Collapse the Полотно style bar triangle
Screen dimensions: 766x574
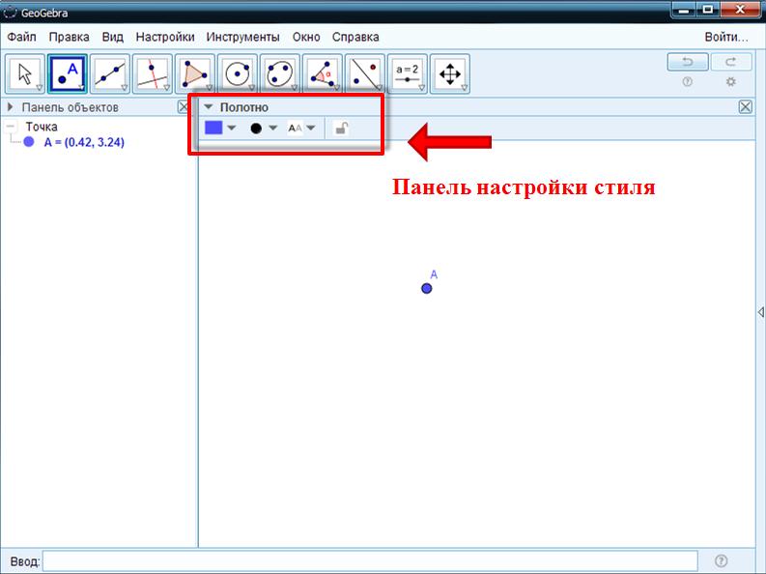(209, 107)
